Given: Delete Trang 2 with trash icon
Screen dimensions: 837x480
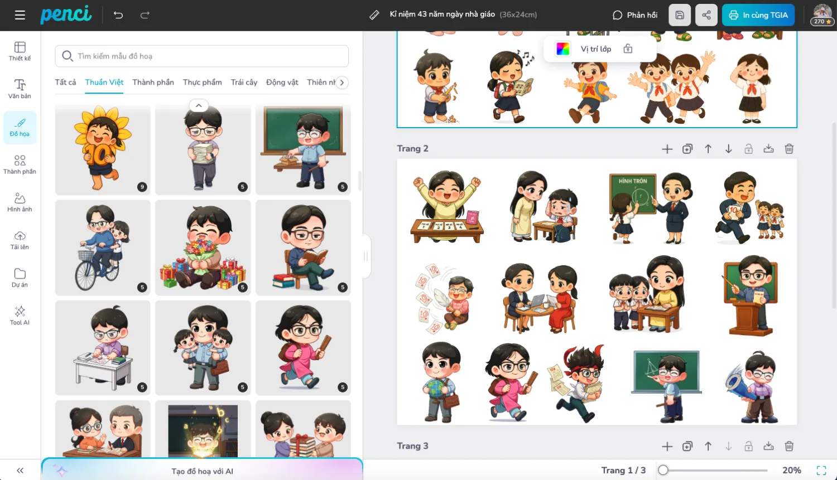Looking at the screenshot, I should [x=789, y=149].
